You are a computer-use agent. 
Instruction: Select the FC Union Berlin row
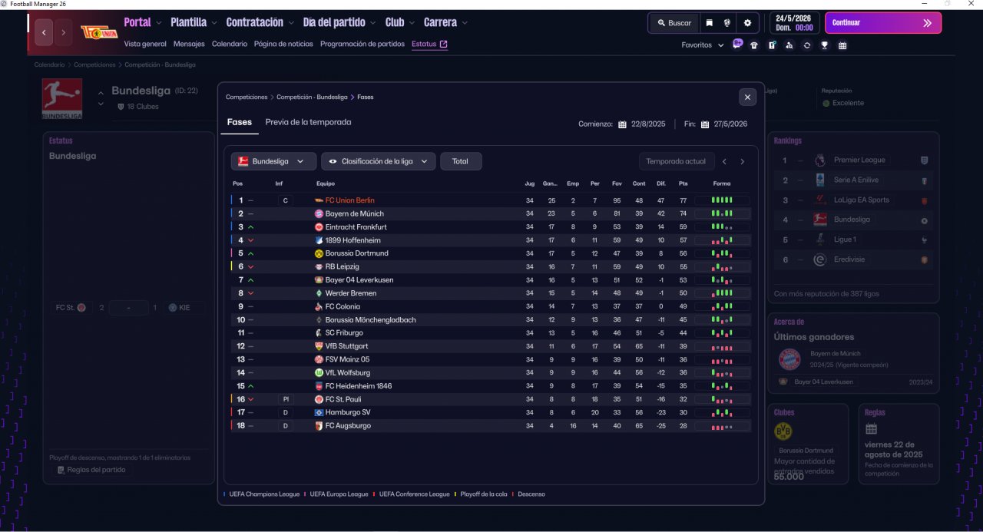click(x=491, y=200)
